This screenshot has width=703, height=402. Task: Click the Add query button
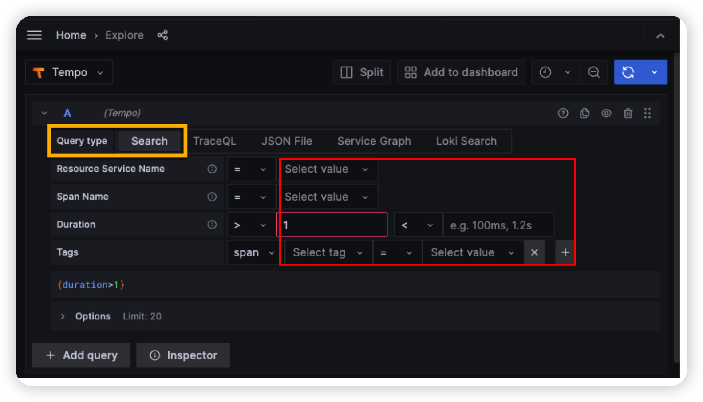point(81,355)
